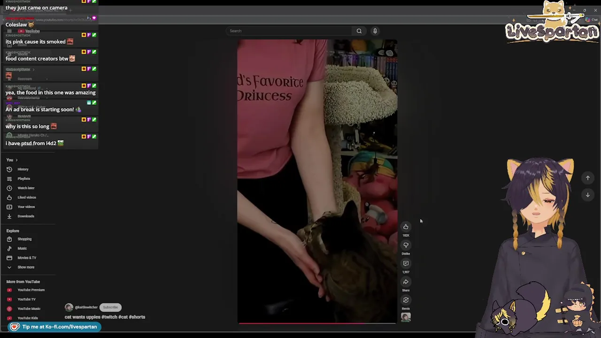
Task: Click the Subscribe button for the short
Action: click(x=110, y=307)
